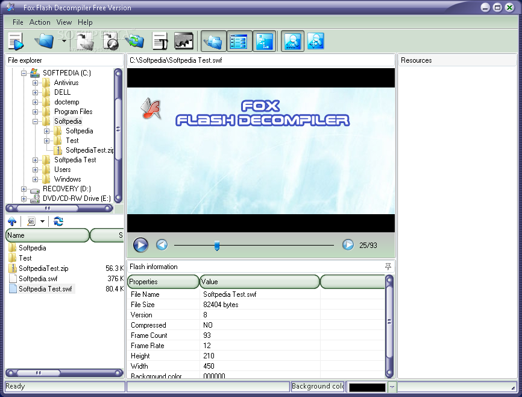
Task: Collapse the SOFTPEDIA (C:) drive node
Action: click(x=24, y=73)
